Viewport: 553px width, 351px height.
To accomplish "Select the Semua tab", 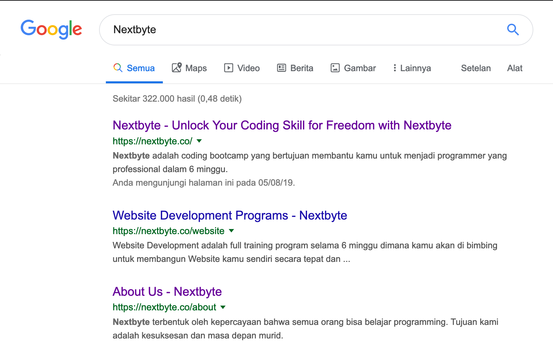I will (x=134, y=68).
